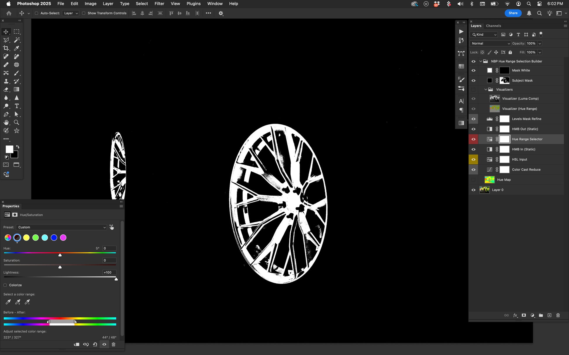Open the Opacity dropdown arrow
Viewport: 569px width, 355px height.
click(x=540, y=43)
